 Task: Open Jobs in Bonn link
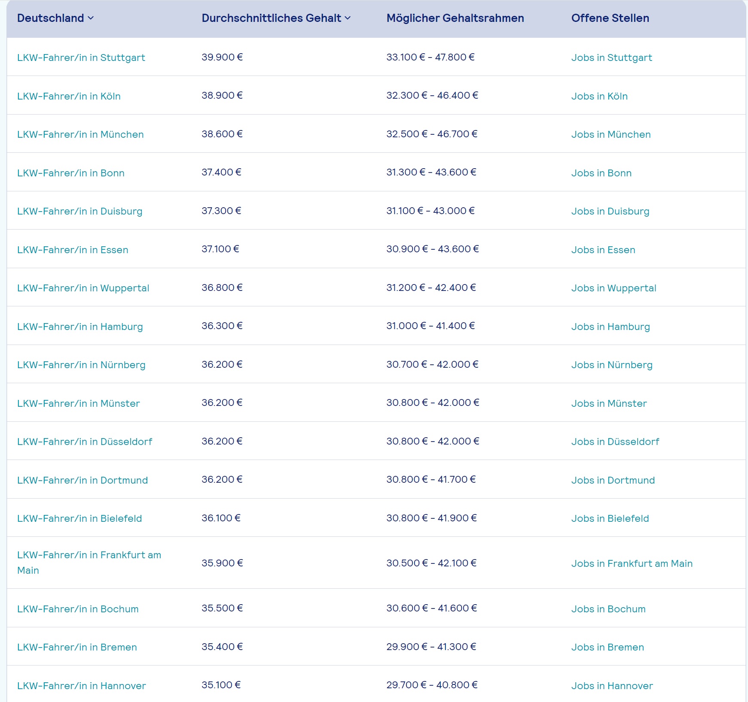pos(601,173)
